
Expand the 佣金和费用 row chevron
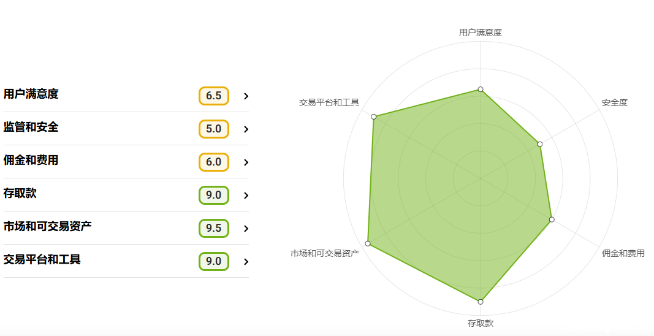[246, 162]
